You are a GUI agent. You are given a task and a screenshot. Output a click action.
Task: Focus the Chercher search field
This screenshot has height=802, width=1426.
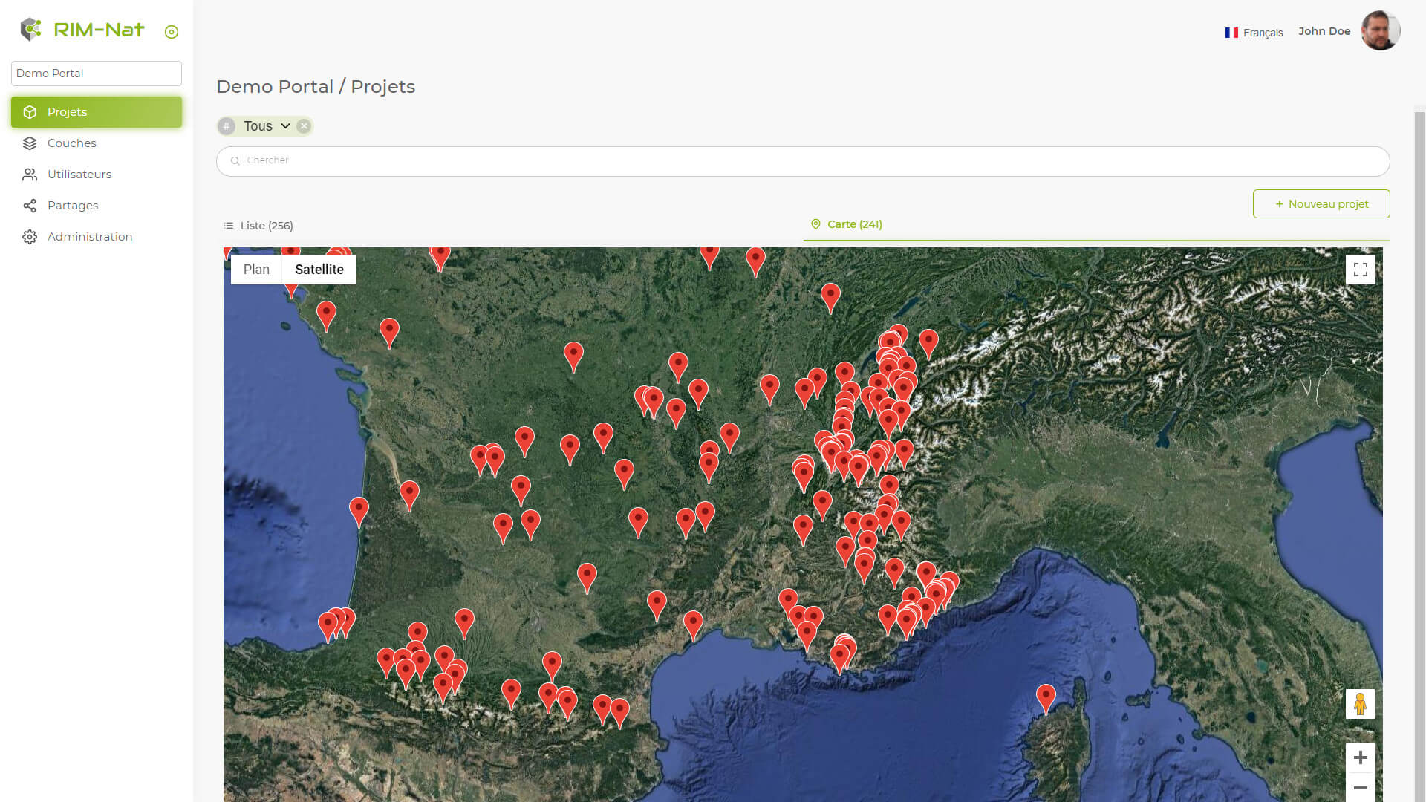[802, 161]
